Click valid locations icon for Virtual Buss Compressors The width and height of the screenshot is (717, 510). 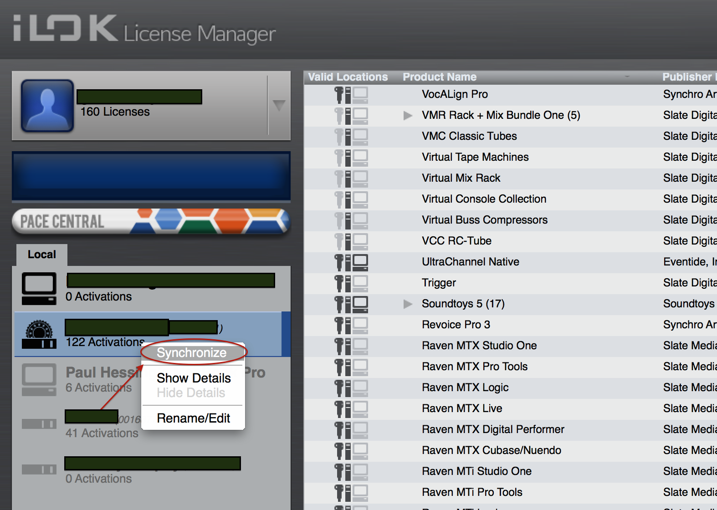click(351, 220)
